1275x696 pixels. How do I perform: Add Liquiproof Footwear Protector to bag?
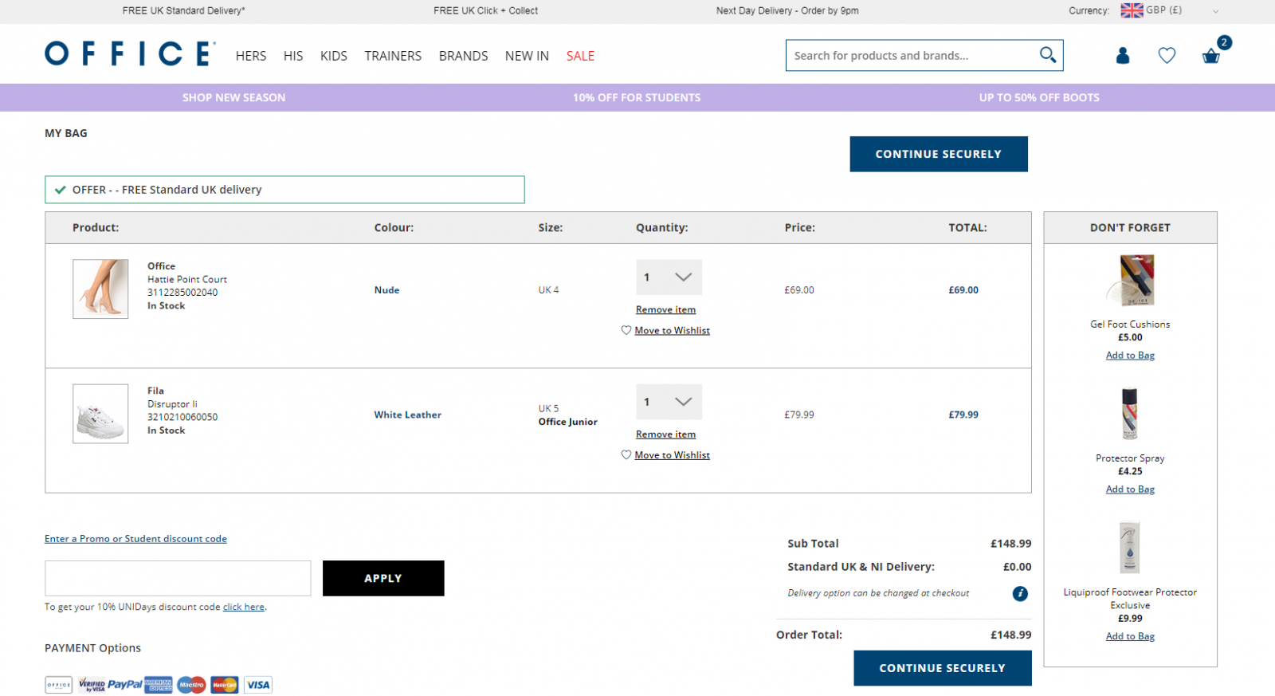1130,636
